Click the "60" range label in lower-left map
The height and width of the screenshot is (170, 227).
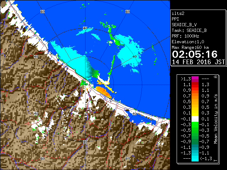coord(43,158)
